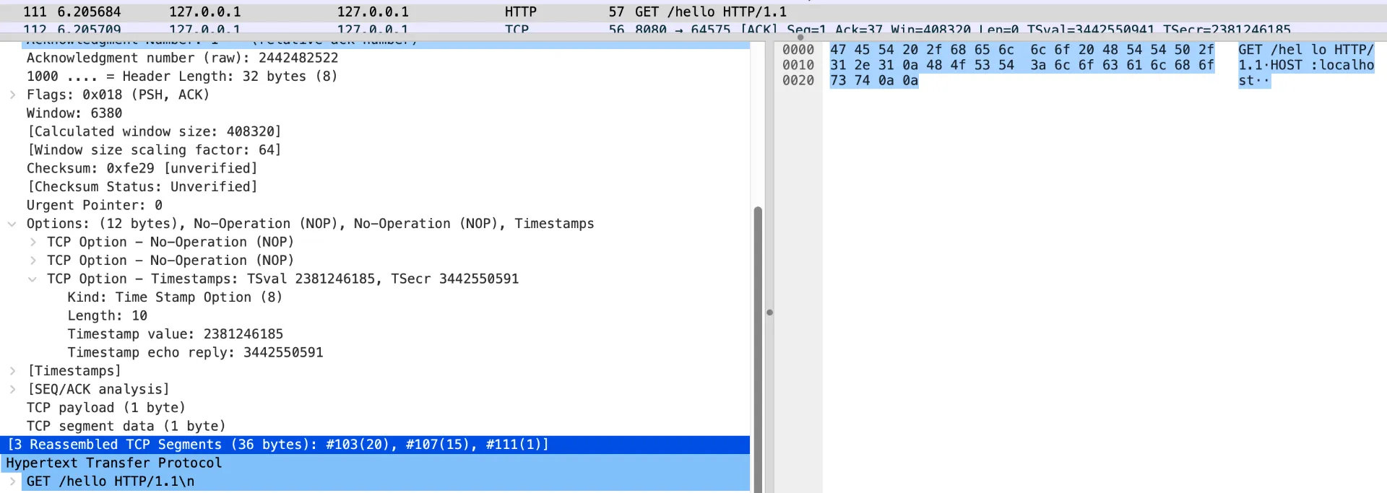This screenshot has height=493, width=1387.
Task: Select the Urgent Pointer: 0 field
Action: coord(95,205)
